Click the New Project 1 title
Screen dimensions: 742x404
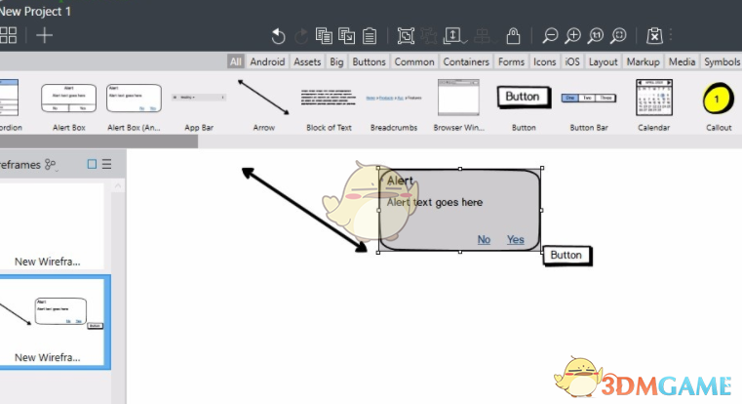35,12
